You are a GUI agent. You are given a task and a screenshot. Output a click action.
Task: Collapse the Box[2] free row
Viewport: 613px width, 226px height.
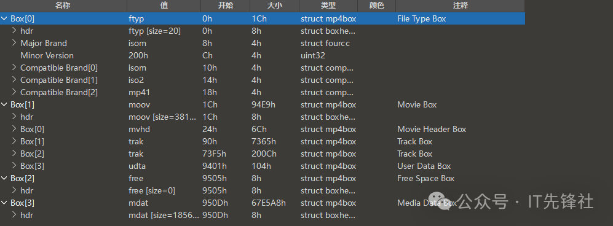click(x=4, y=178)
